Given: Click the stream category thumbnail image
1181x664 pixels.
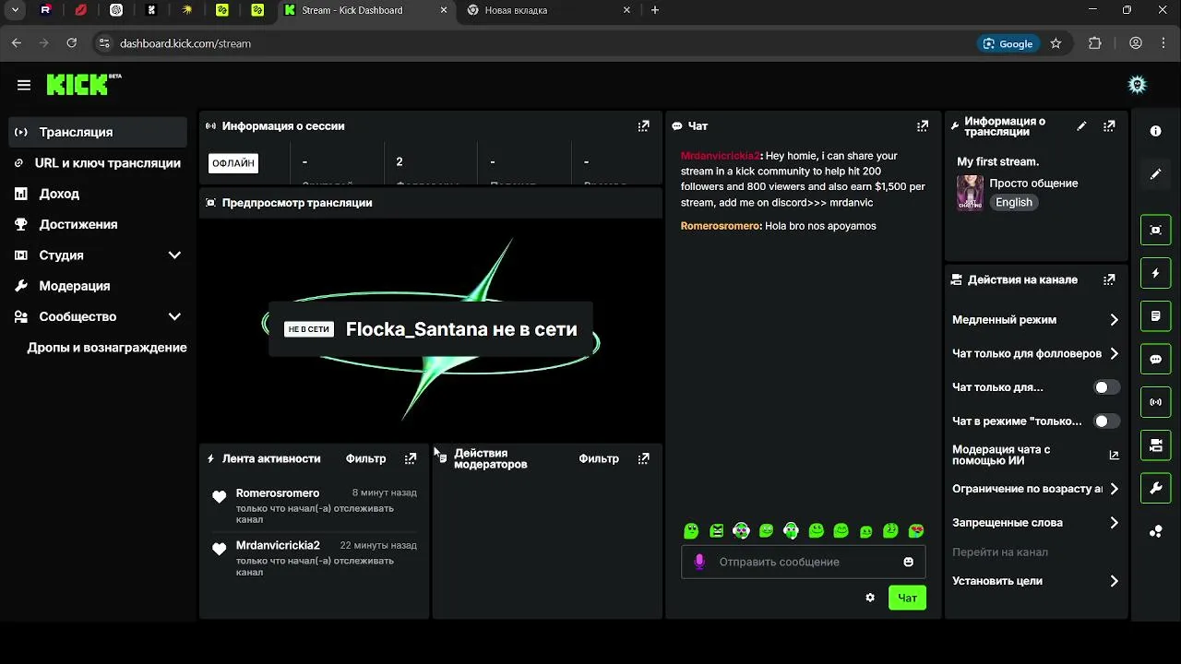Looking at the screenshot, I should (x=970, y=193).
